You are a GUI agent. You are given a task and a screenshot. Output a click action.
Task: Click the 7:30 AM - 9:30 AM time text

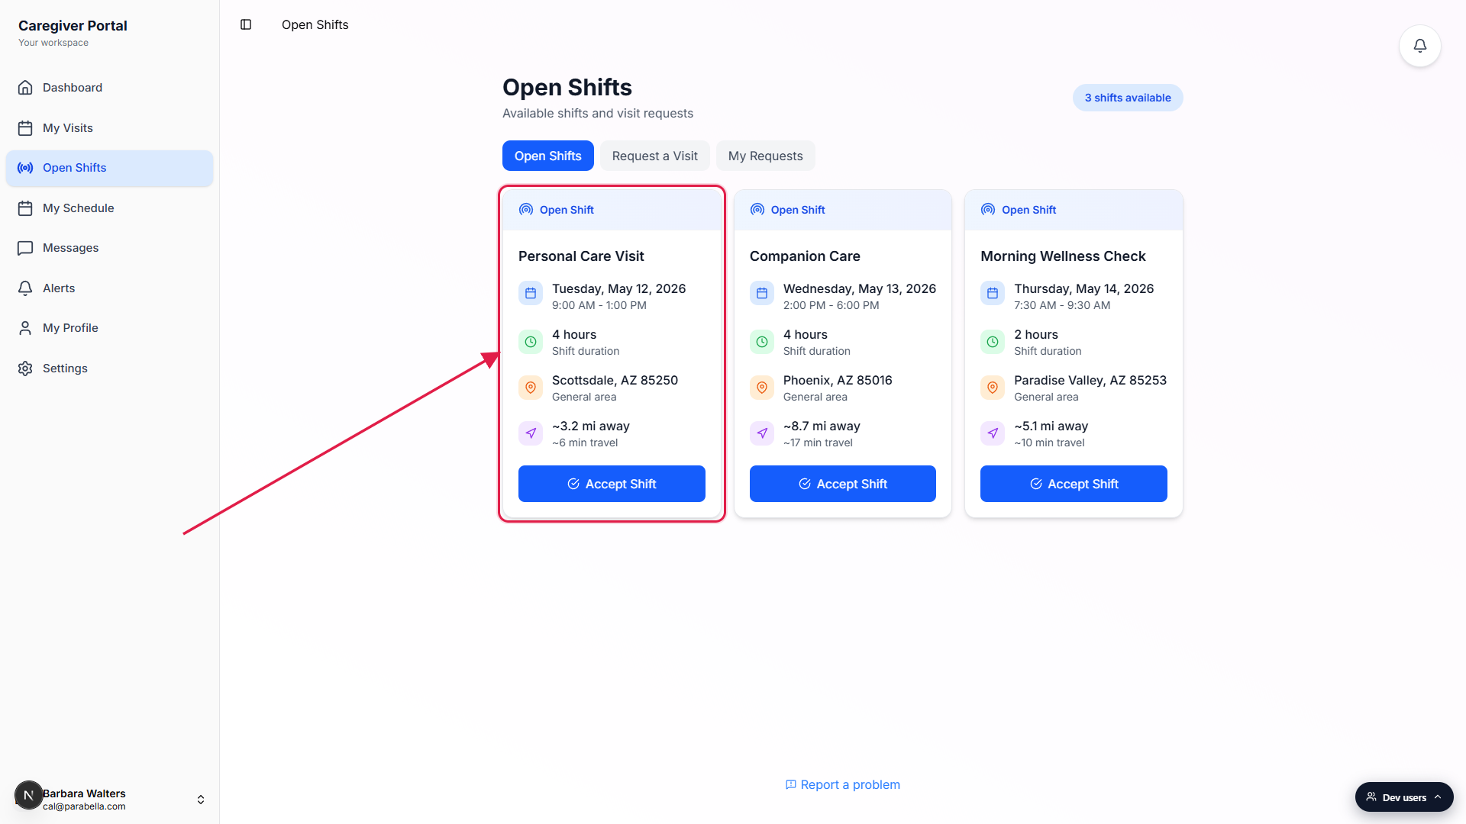pyautogui.click(x=1062, y=305)
